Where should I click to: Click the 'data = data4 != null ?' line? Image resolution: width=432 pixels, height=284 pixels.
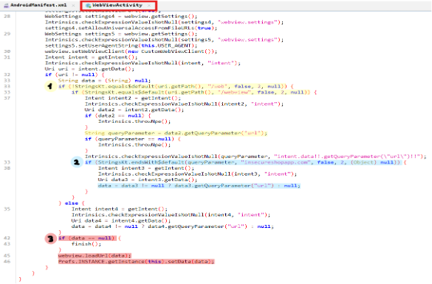point(172,226)
